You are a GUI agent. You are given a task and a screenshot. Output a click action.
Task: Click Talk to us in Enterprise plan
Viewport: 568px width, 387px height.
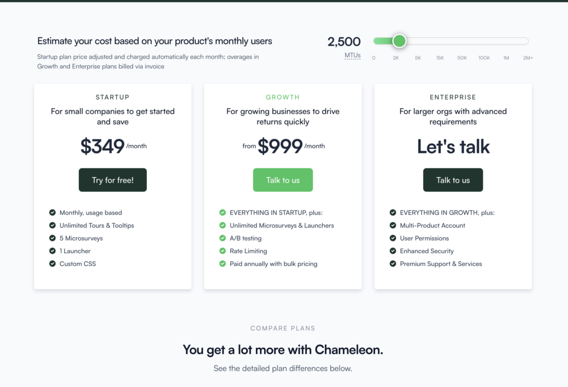click(x=453, y=180)
